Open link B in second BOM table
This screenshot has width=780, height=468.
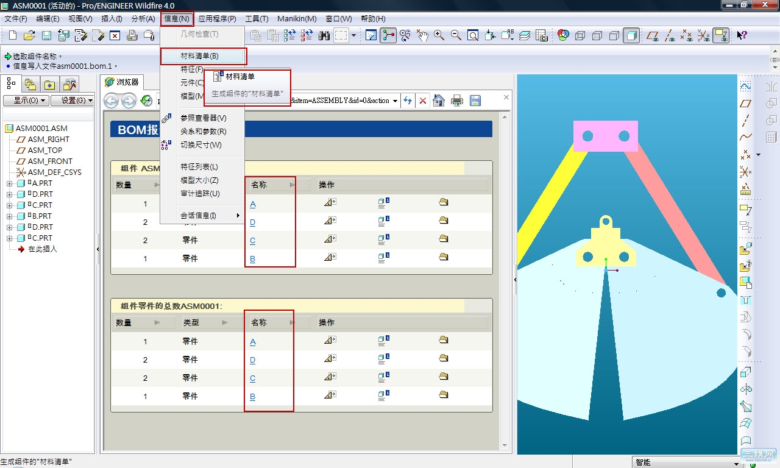[253, 397]
